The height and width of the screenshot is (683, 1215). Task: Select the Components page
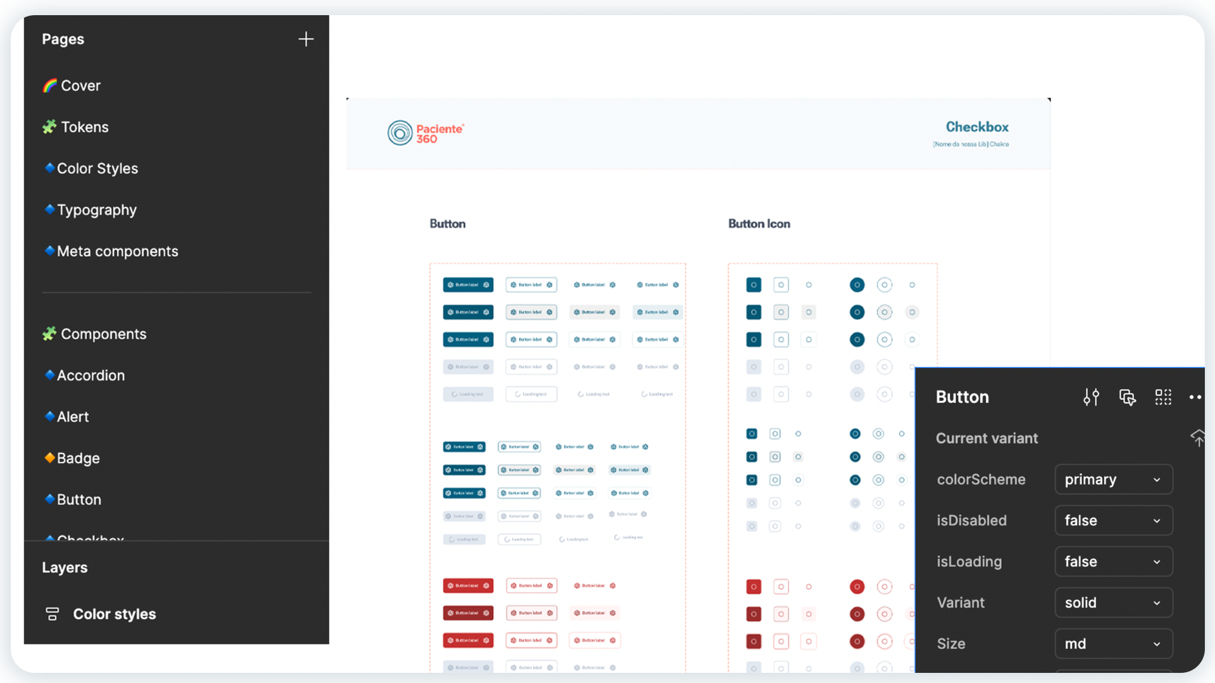pos(104,334)
